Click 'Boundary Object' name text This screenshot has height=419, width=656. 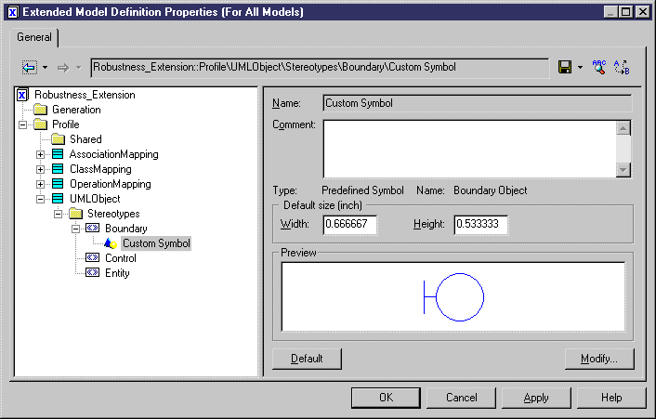491,190
